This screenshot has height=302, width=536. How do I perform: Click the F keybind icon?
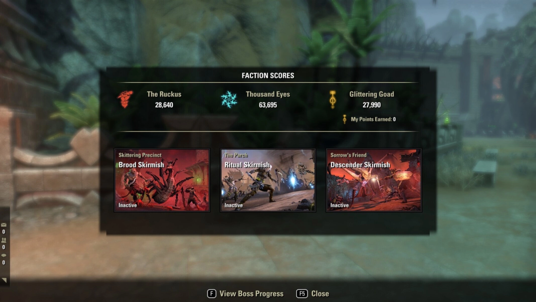click(212, 293)
